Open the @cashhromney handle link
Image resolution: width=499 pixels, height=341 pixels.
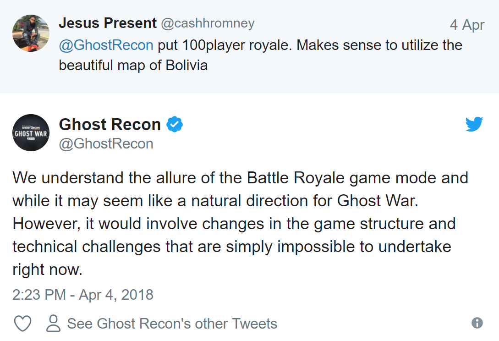coord(208,23)
